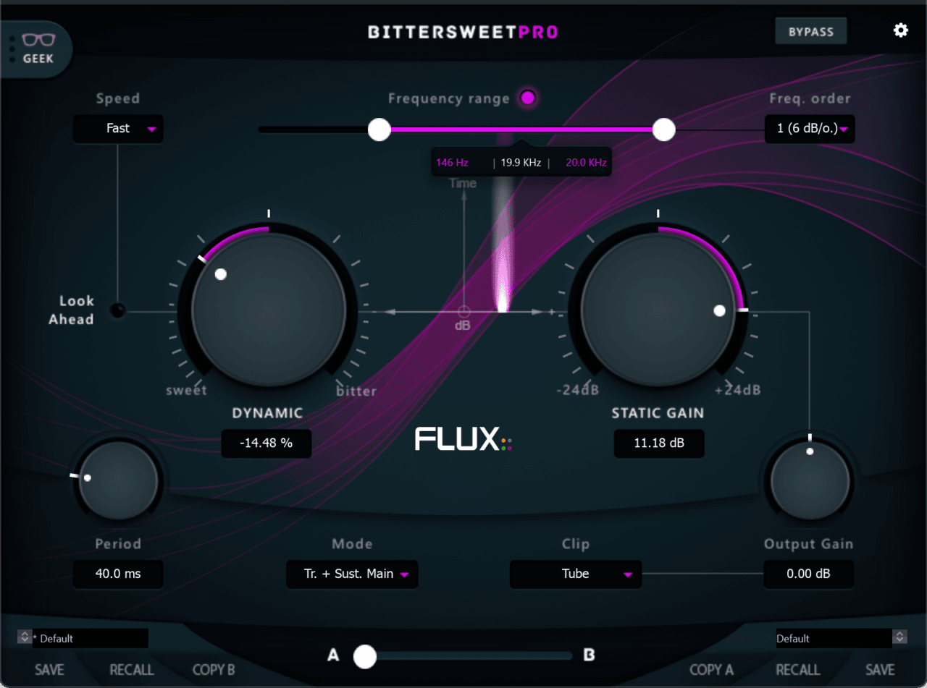Engage BYPASS mode
The height and width of the screenshot is (688, 927).
tap(810, 30)
